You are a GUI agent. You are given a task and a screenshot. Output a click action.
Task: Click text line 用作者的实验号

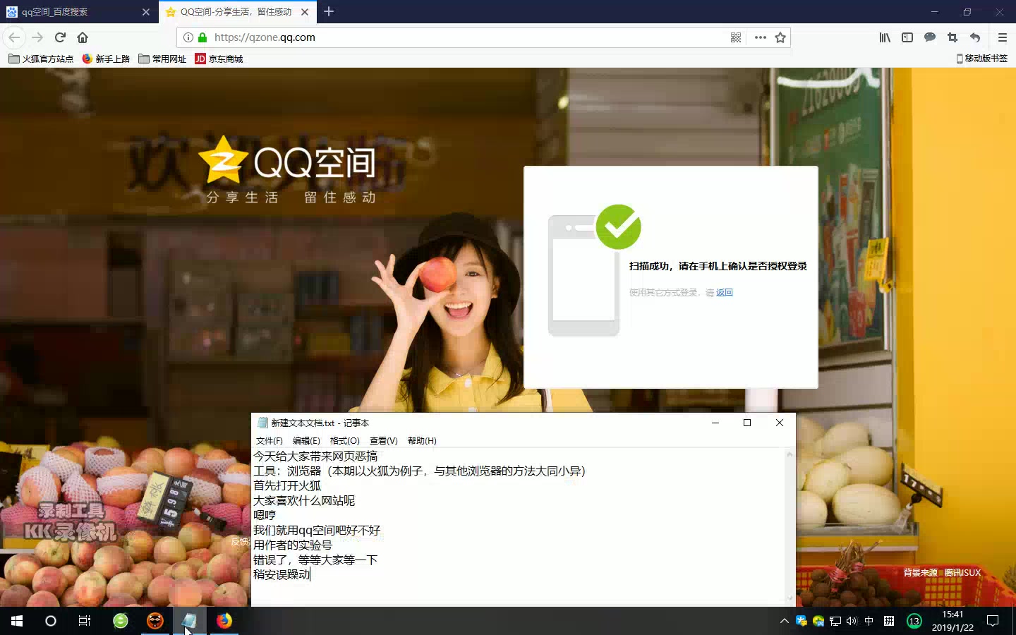(293, 545)
